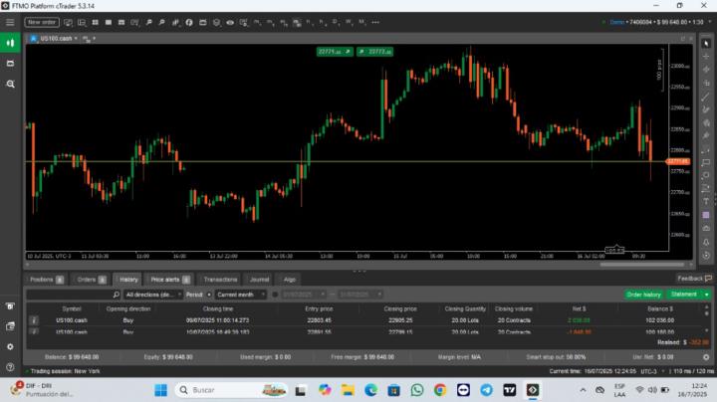Select the text drawing tool

click(706, 201)
